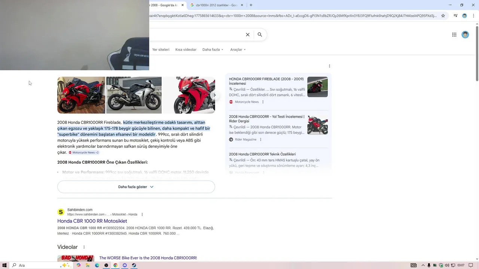Click the magnifier search icon in Google
The image size is (479, 269).
[x=260, y=34]
